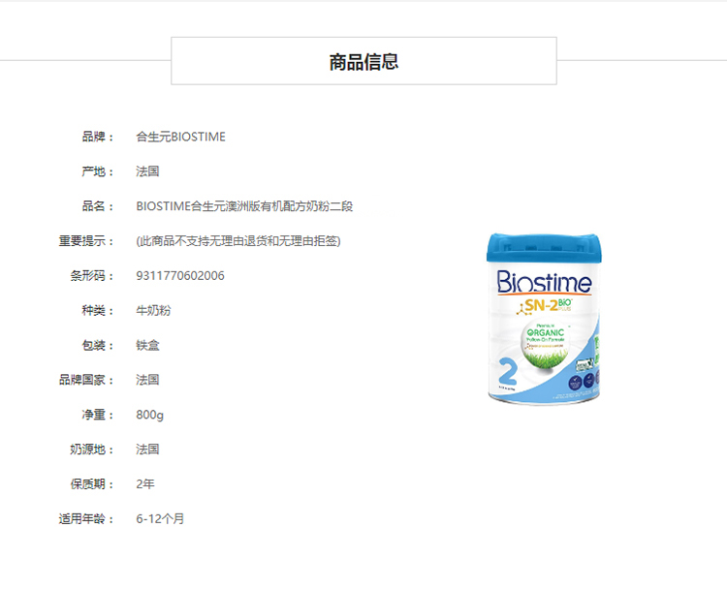Click the 条形码 label

coord(92,276)
